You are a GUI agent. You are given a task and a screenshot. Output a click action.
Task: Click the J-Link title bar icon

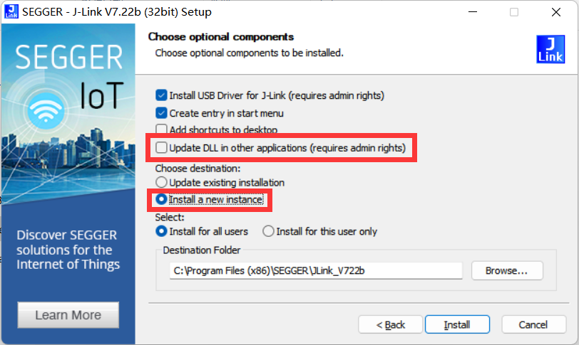tap(11, 11)
